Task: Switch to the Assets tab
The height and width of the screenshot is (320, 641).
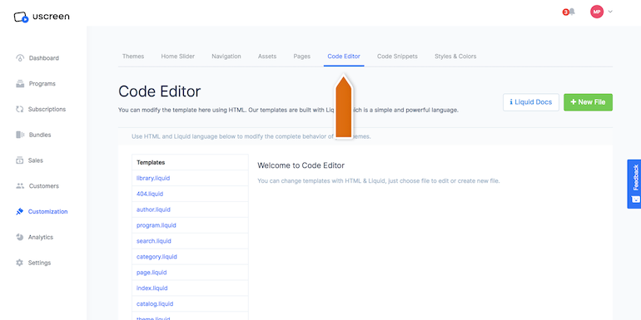Action: [267, 57]
